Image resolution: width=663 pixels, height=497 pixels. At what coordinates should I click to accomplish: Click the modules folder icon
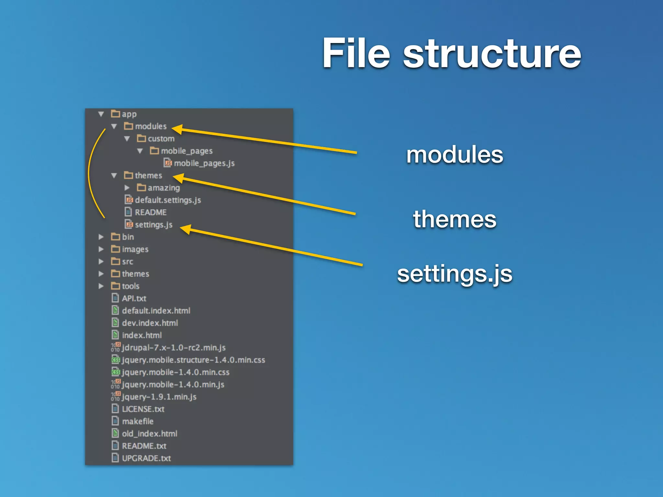128,126
